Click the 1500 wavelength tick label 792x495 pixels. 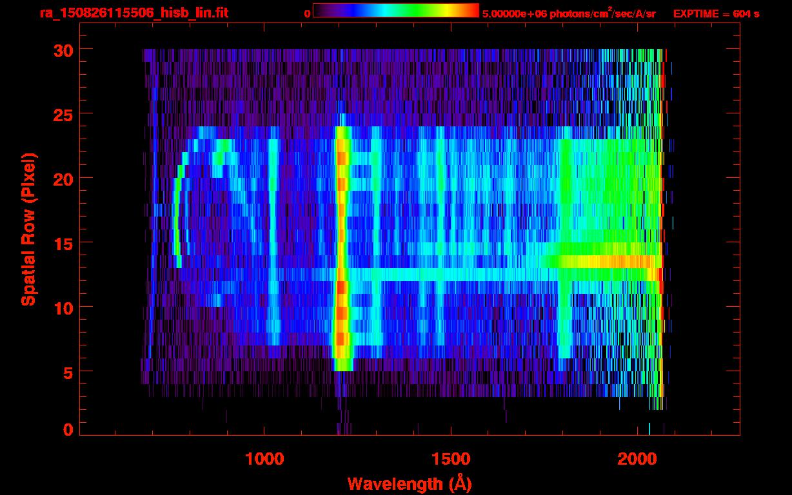click(451, 459)
